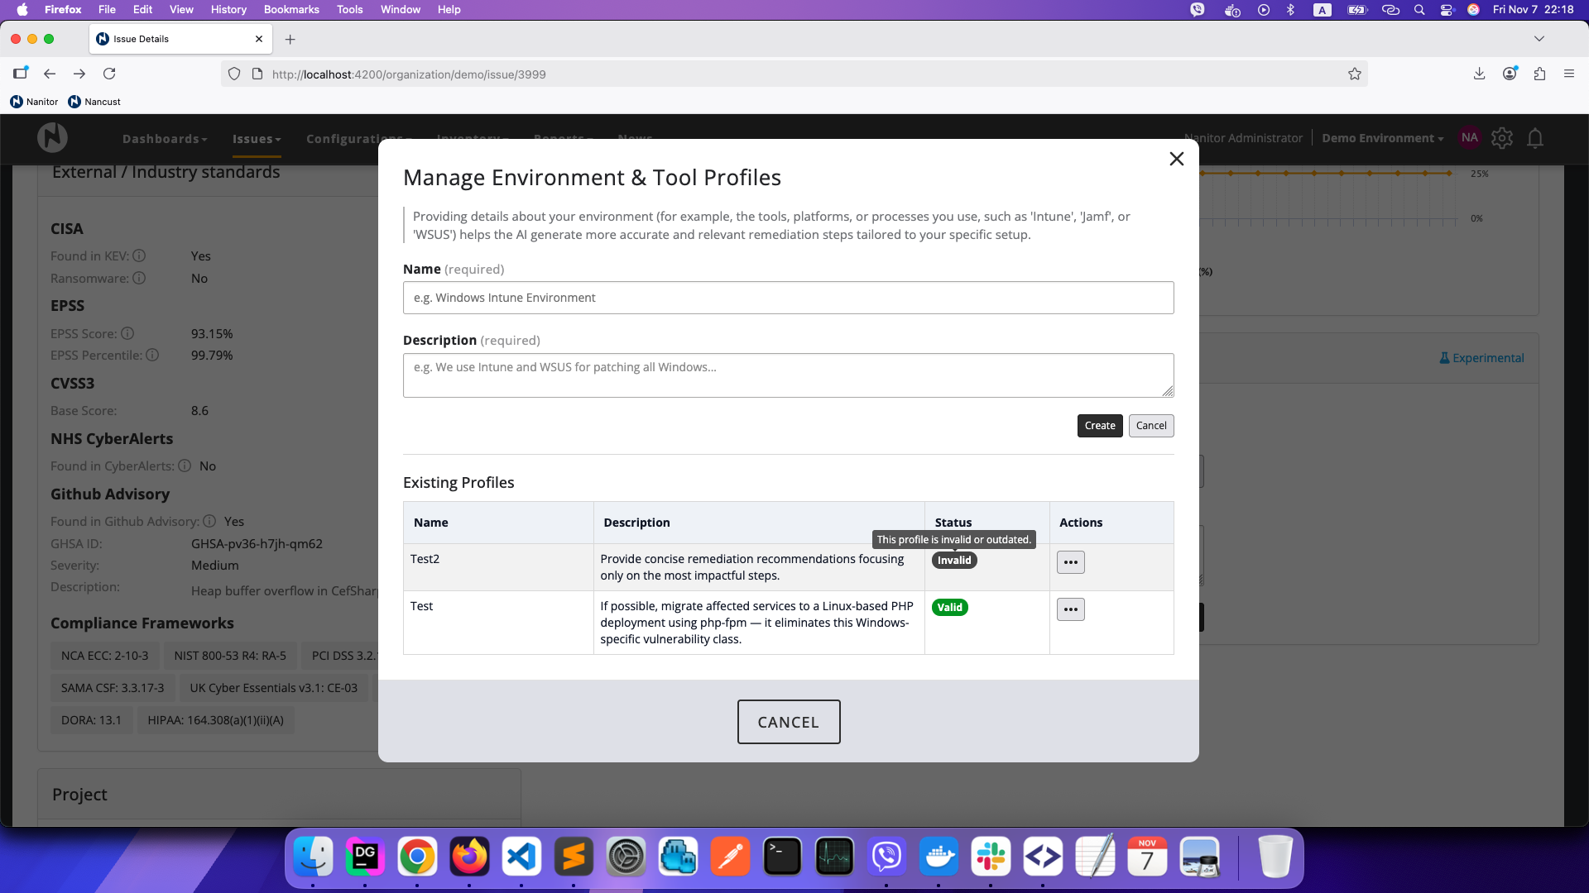Open actions menu for Test profile
The width and height of the screenshot is (1589, 893).
1070,609
